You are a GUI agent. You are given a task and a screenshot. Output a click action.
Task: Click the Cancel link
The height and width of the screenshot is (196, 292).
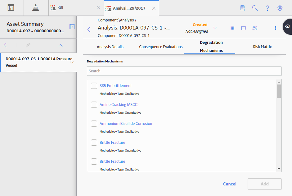230,184
